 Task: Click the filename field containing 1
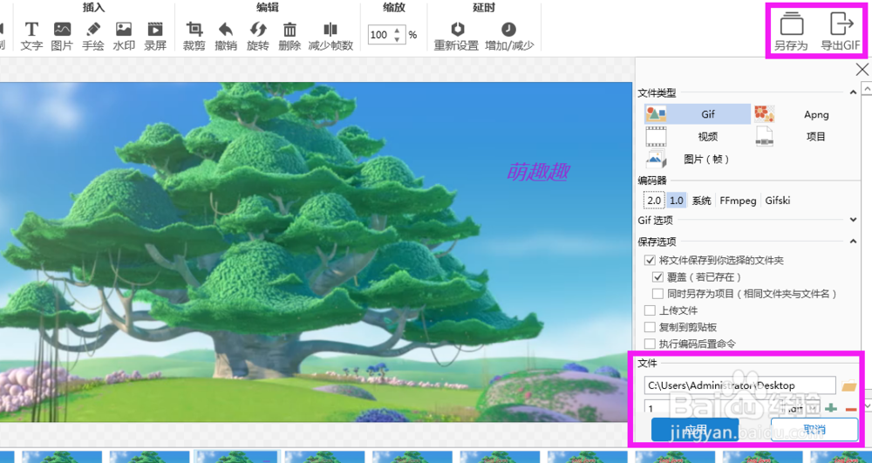tap(712, 409)
